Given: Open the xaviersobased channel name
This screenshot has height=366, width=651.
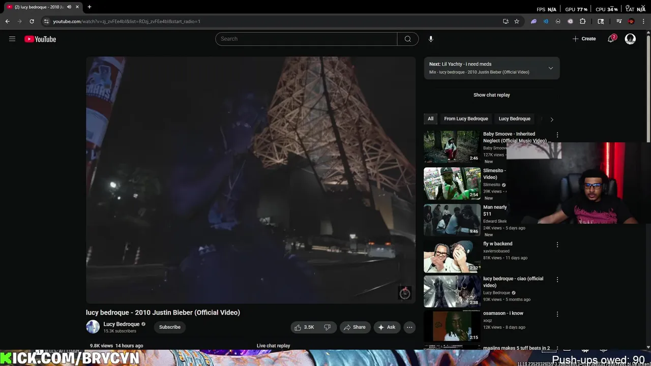Looking at the screenshot, I should tap(496, 251).
